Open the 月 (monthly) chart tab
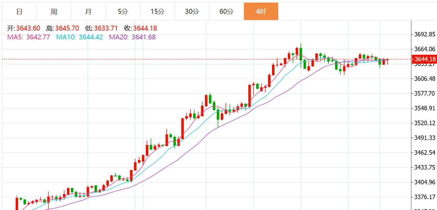437x210 pixels. (88, 12)
